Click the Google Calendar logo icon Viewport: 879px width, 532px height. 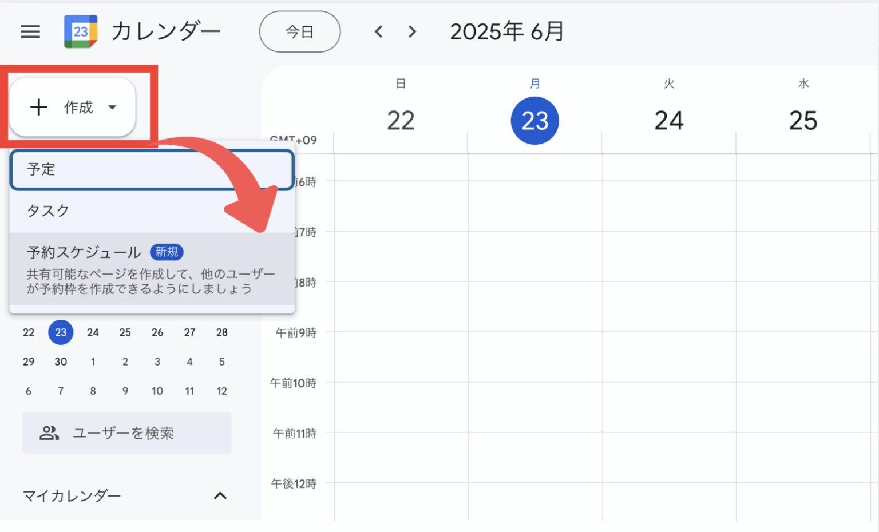(80, 31)
